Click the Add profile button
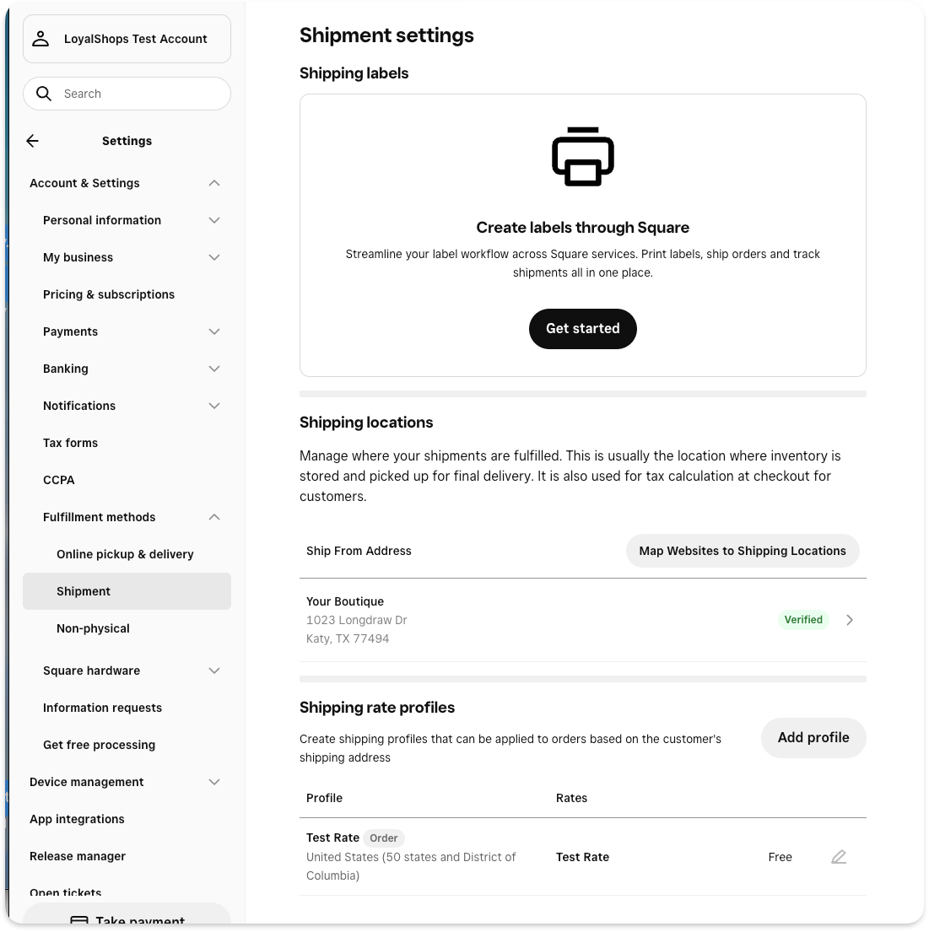The width and height of the screenshot is (929, 932). click(x=813, y=737)
